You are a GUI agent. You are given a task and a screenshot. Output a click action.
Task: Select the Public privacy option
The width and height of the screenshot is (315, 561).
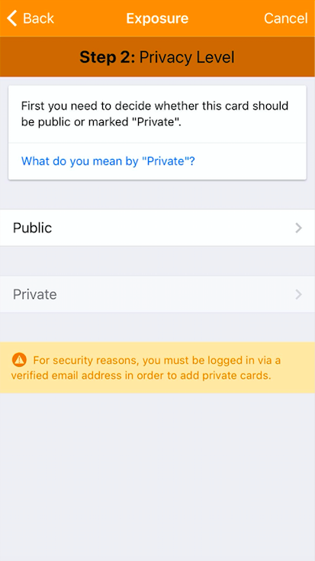(x=157, y=228)
